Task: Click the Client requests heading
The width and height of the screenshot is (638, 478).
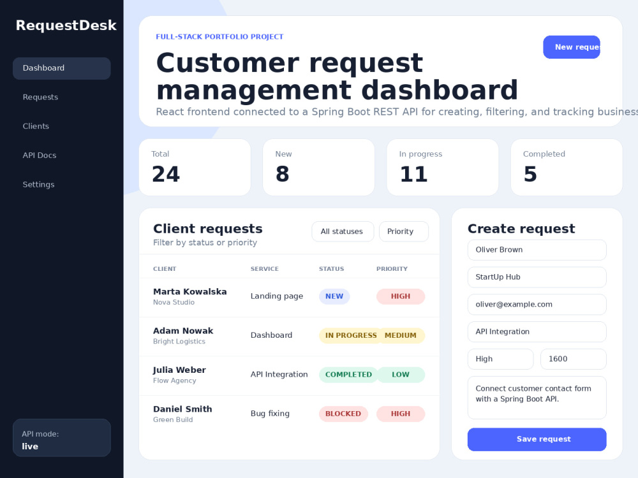Action: [x=208, y=229]
